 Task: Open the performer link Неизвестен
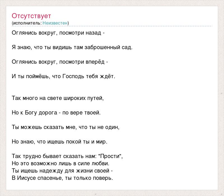point(55,23)
